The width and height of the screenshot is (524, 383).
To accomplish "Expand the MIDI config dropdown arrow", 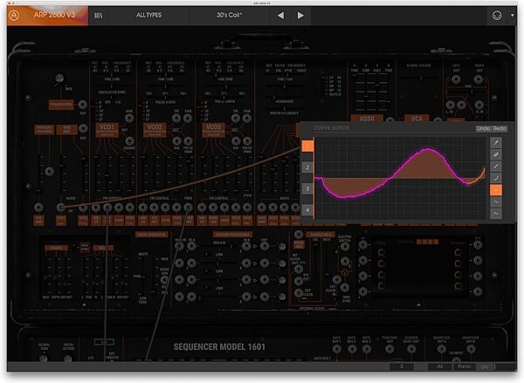I will tap(512, 16).
